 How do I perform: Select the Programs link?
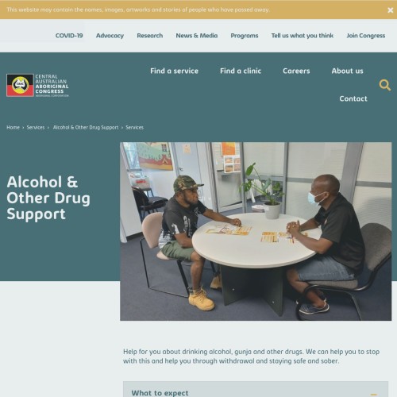pos(245,36)
